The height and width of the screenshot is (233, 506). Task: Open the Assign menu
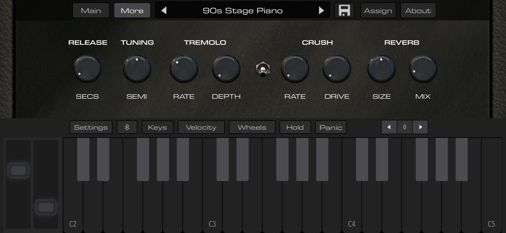(x=378, y=10)
